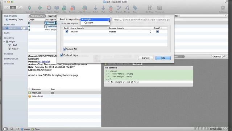Click OK to confirm push
The image size is (232, 131).
pyautogui.click(x=163, y=58)
